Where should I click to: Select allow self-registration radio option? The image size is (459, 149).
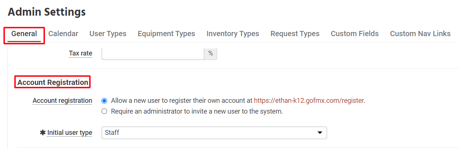click(x=104, y=101)
